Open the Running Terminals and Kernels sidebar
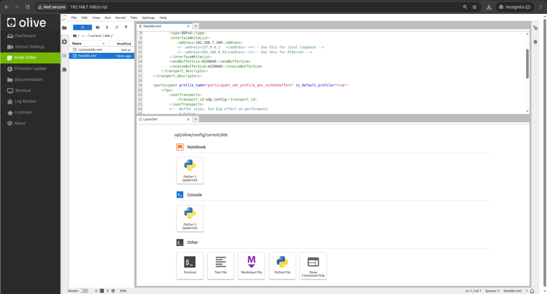 [x=65, y=42]
